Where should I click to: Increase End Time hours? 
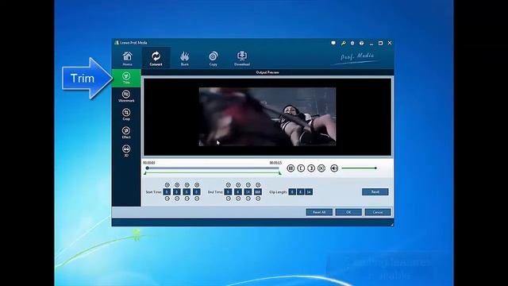pyautogui.click(x=229, y=185)
